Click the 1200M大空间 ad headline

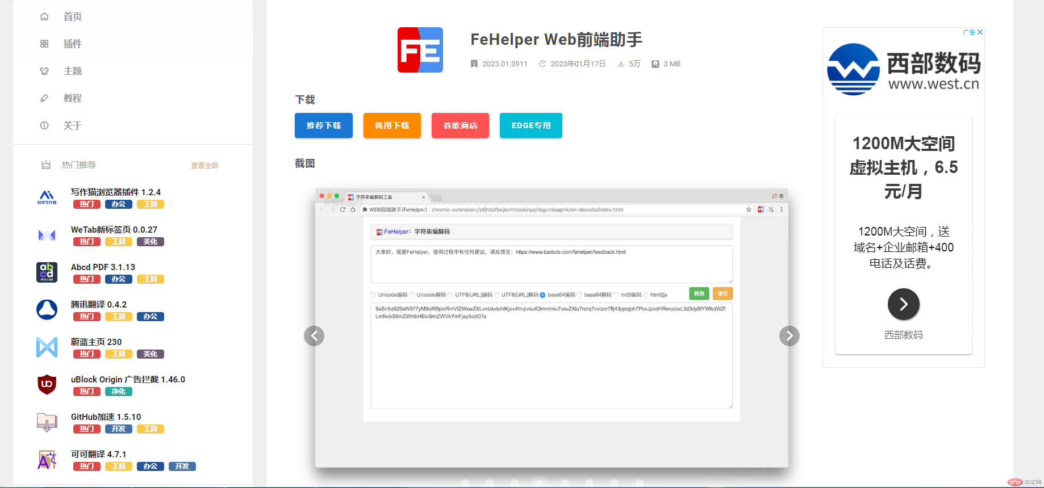coord(904,167)
